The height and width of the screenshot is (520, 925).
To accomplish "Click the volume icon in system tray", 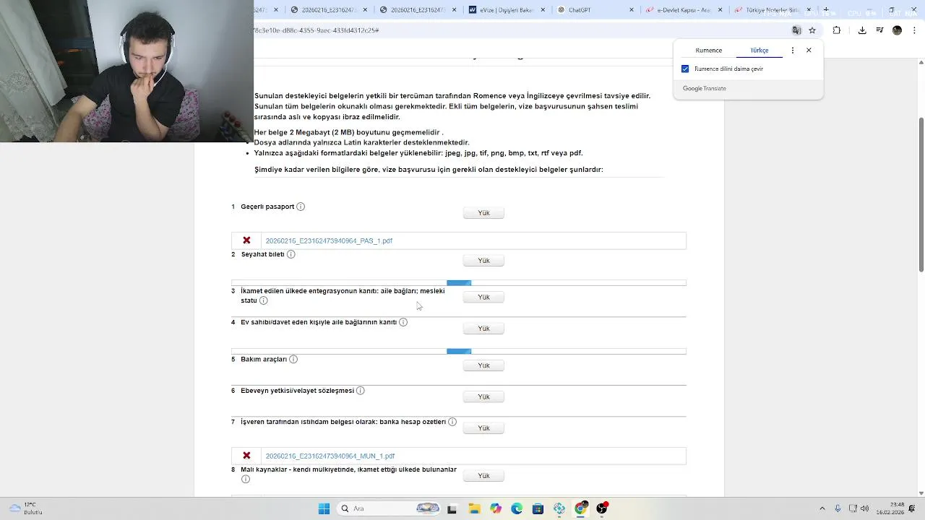I will coord(865,508).
